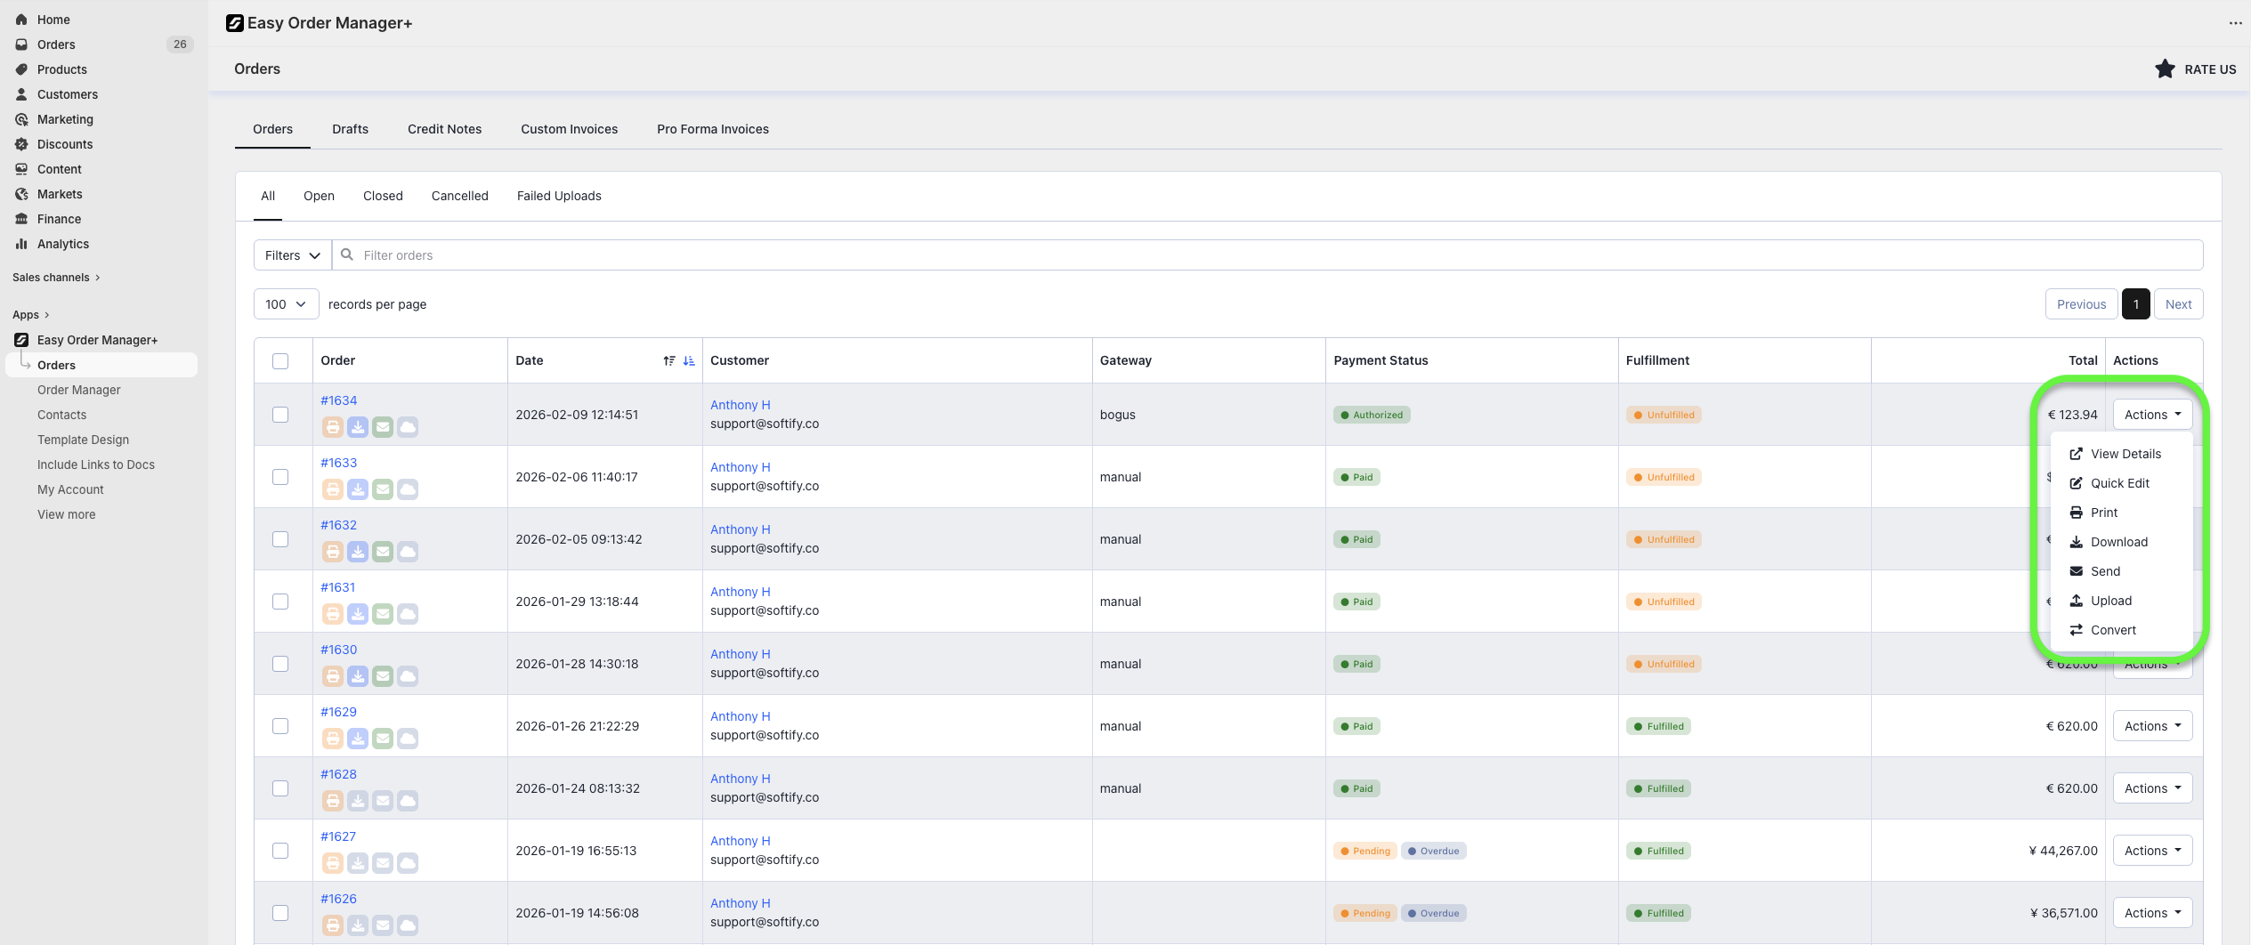Viewport: 2251px width, 945px height.
Task: Click the cloud upload icon under order #1631
Action: 408,614
